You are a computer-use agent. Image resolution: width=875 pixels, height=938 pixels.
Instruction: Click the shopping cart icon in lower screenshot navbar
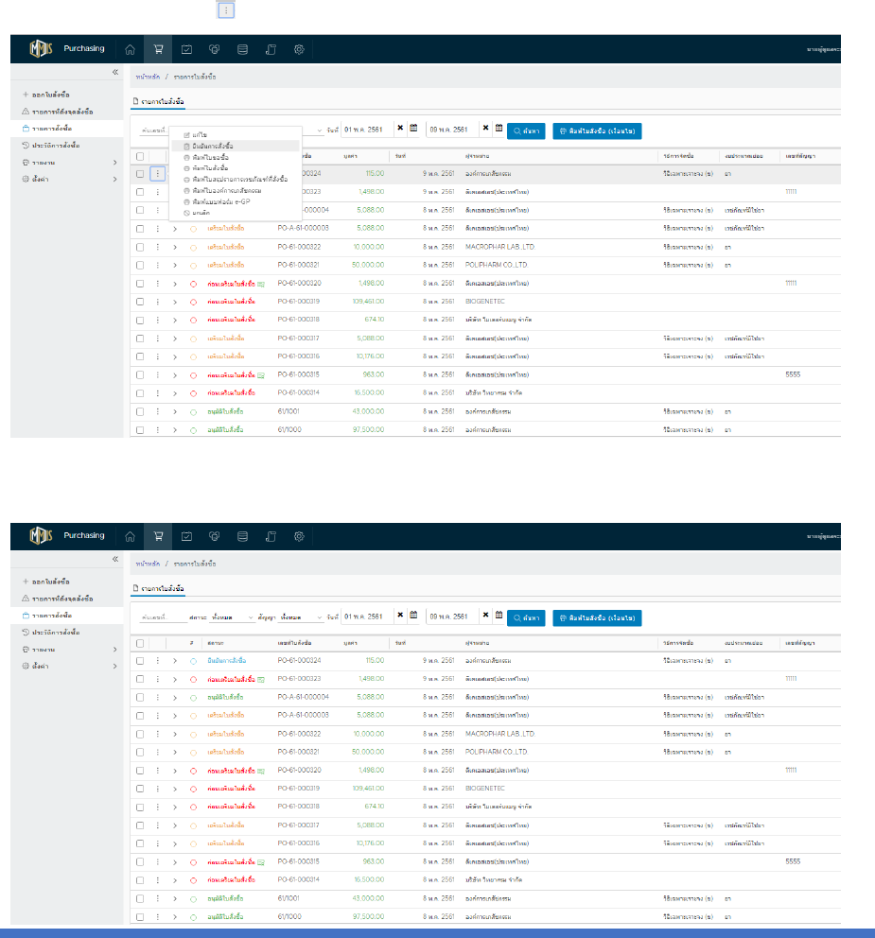158,536
